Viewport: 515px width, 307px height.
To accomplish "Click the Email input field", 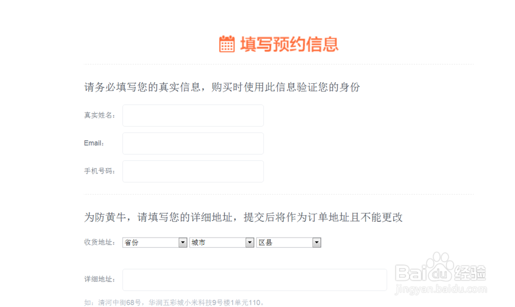I will tap(193, 143).
